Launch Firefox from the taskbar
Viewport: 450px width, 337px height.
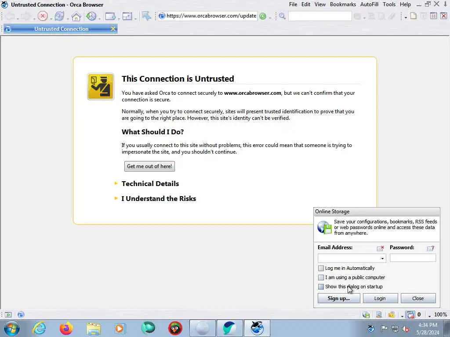(x=66, y=328)
